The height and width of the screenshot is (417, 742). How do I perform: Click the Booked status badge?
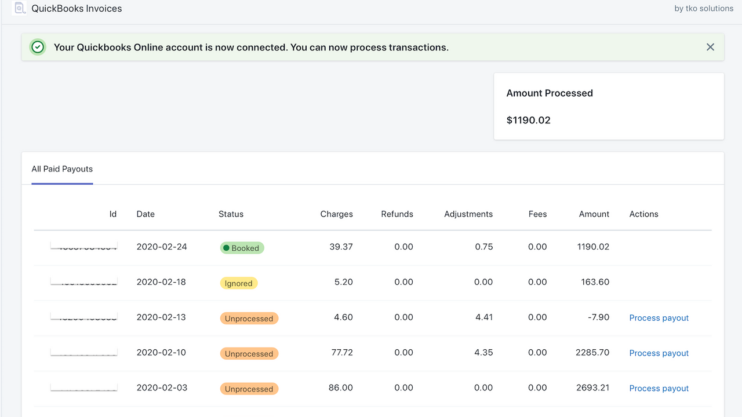(x=242, y=247)
